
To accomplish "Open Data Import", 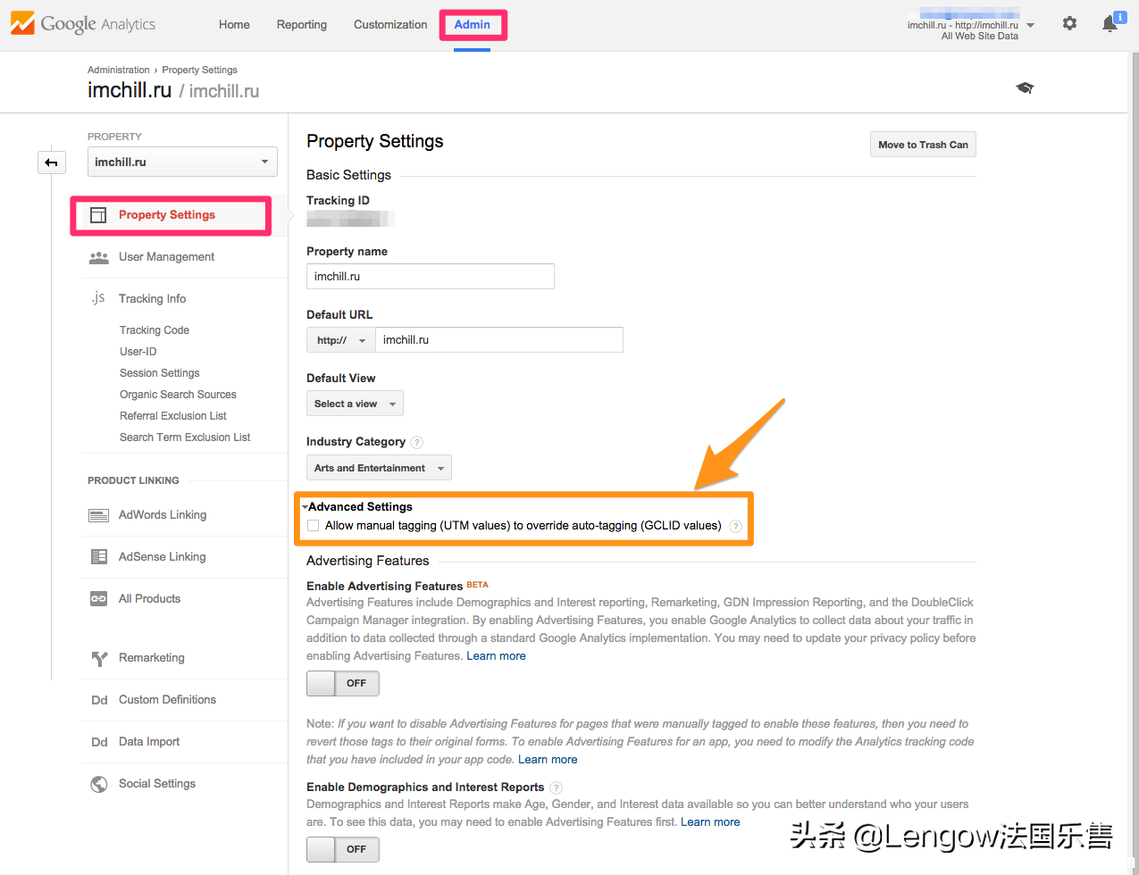I will coord(149,742).
